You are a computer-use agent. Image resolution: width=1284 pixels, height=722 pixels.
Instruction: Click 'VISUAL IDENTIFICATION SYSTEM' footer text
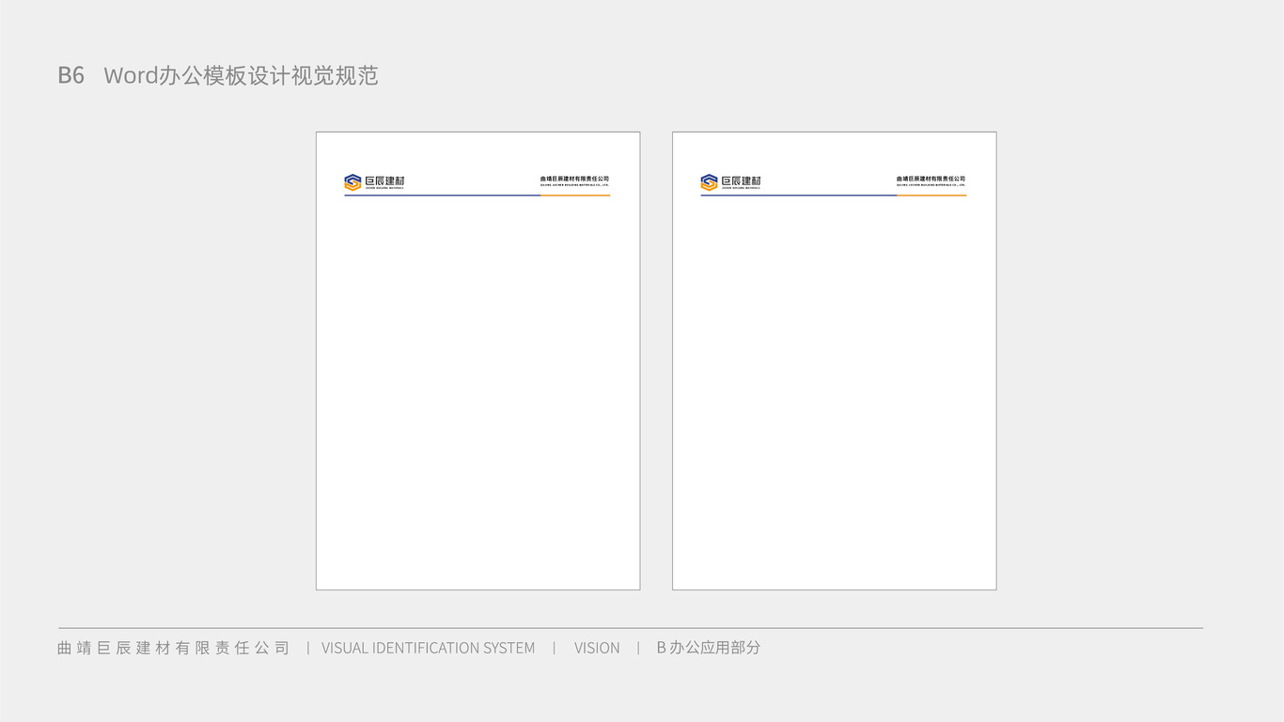(x=428, y=648)
